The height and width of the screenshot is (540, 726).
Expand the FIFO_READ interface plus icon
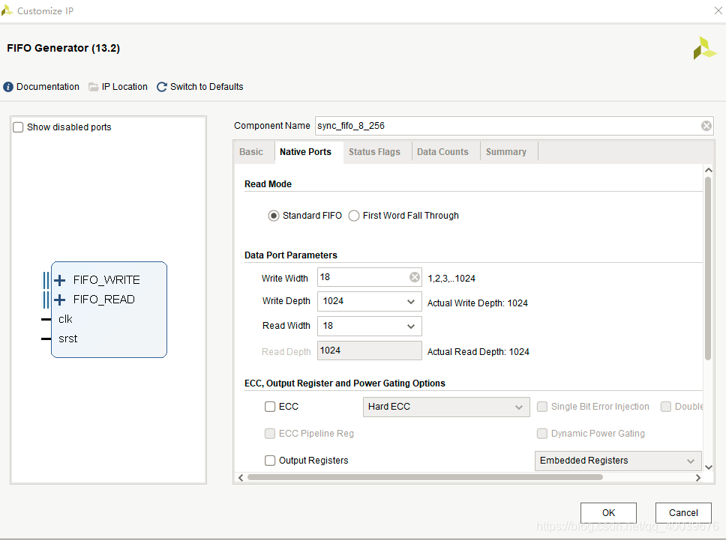(x=60, y=300)
